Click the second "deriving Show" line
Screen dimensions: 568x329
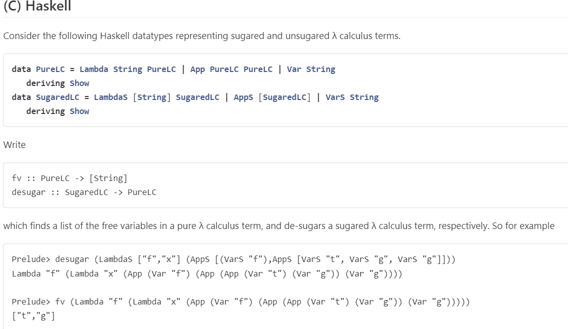58,111
